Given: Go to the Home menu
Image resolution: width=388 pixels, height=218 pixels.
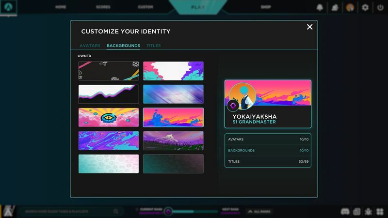Looking at the screenshot, I should pyautogui.click(x=61, y=7).
